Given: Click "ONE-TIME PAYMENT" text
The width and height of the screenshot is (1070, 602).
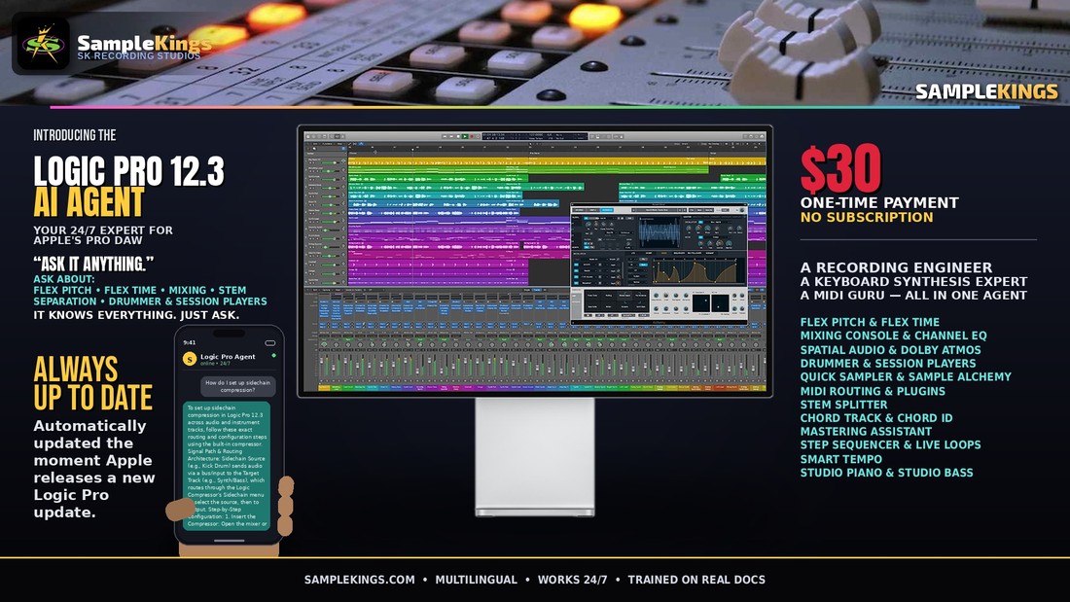Looking at the screenshot, I should point(879,202).
